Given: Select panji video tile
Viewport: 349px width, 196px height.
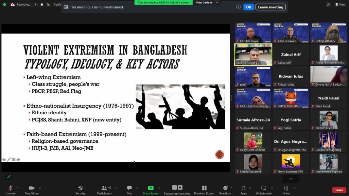Looking at the screenshot, I should 253,76.
